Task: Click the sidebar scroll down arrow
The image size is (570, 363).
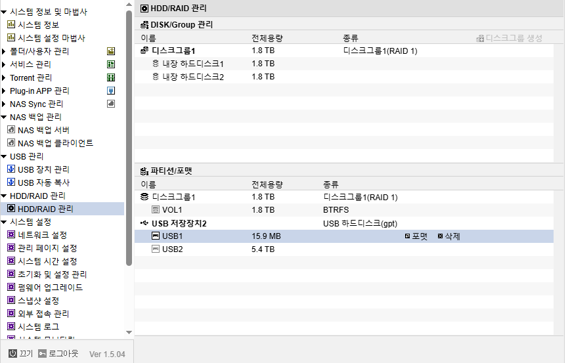Action: (129, 332)
